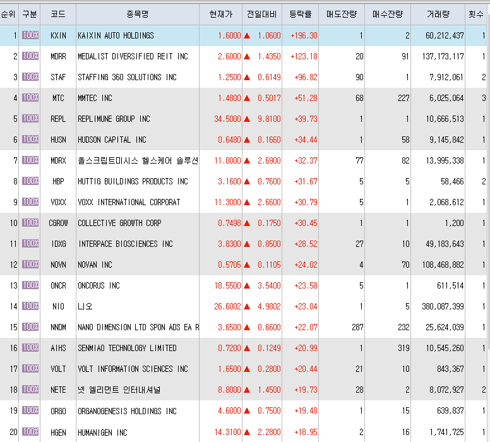Click the 100% badge in ONCR row
Image resolution: width=490 pixels, height=442 pixels.
point(30,285)
